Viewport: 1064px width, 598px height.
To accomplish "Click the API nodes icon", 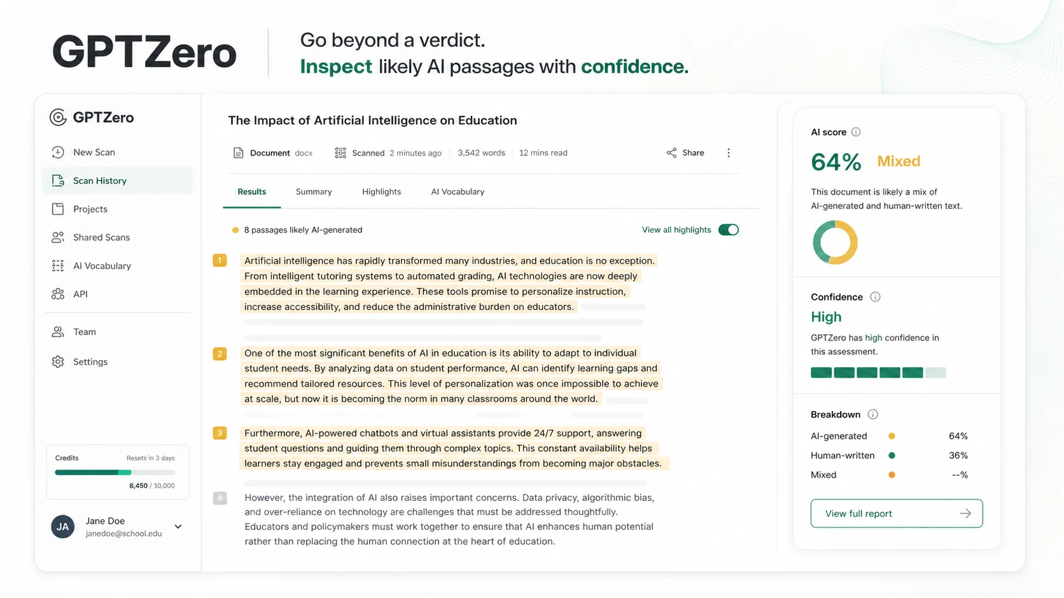I will (x=58, y=294).
